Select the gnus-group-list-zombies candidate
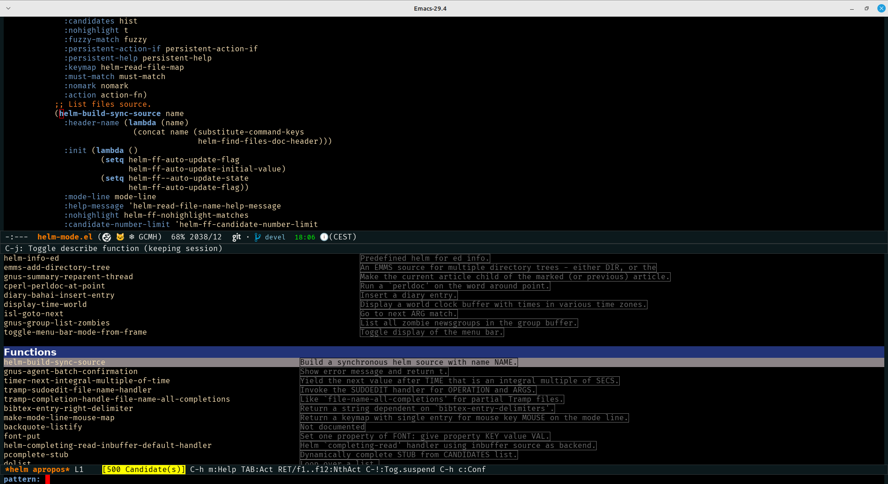888x484 pixels. pos(57,323)
